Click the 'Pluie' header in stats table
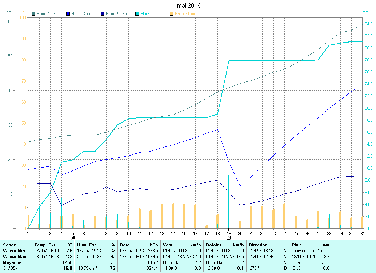Screen dimensions: 376x273 pos(297,245)
